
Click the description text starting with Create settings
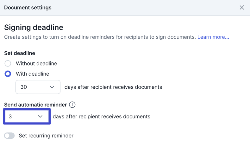pyautogui.click(x=100, y=37)
